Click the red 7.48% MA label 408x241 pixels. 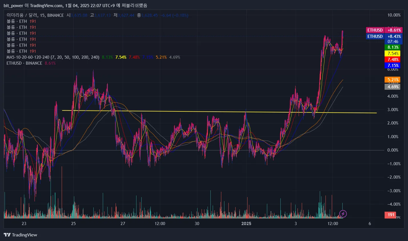tap(393, 60)
